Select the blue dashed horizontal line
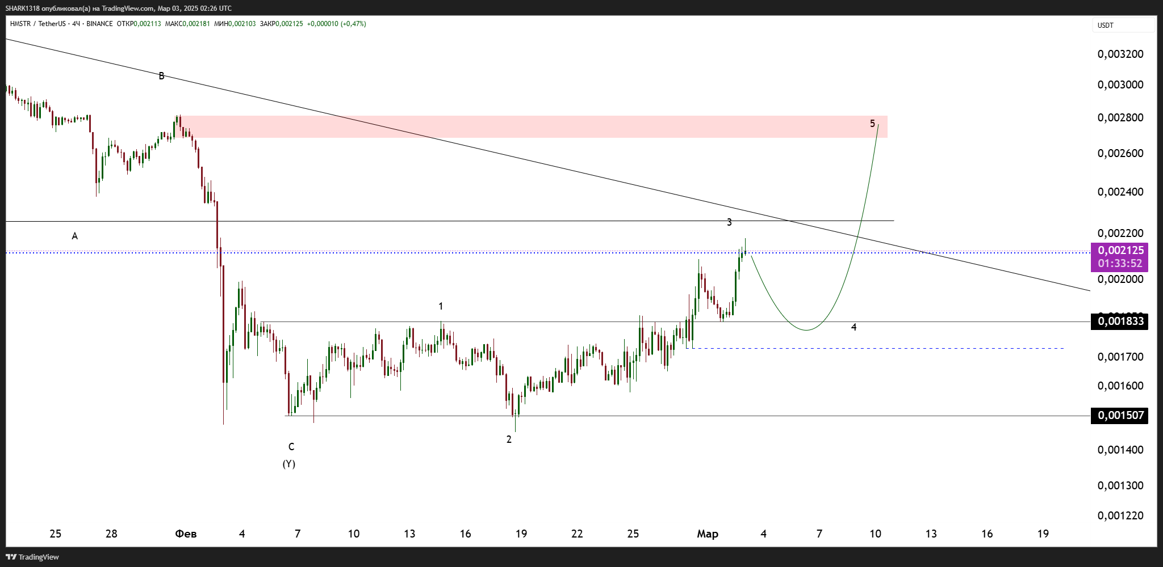The height and width of the screenshot is (567, 1163). (875, 348)
